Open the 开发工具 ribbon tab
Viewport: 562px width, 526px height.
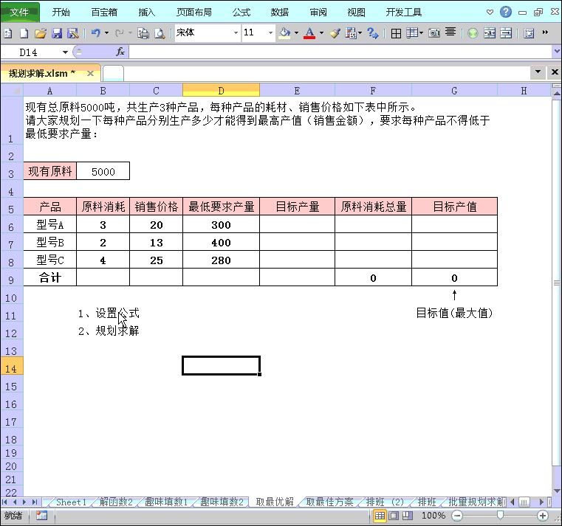tap(403, 13)
